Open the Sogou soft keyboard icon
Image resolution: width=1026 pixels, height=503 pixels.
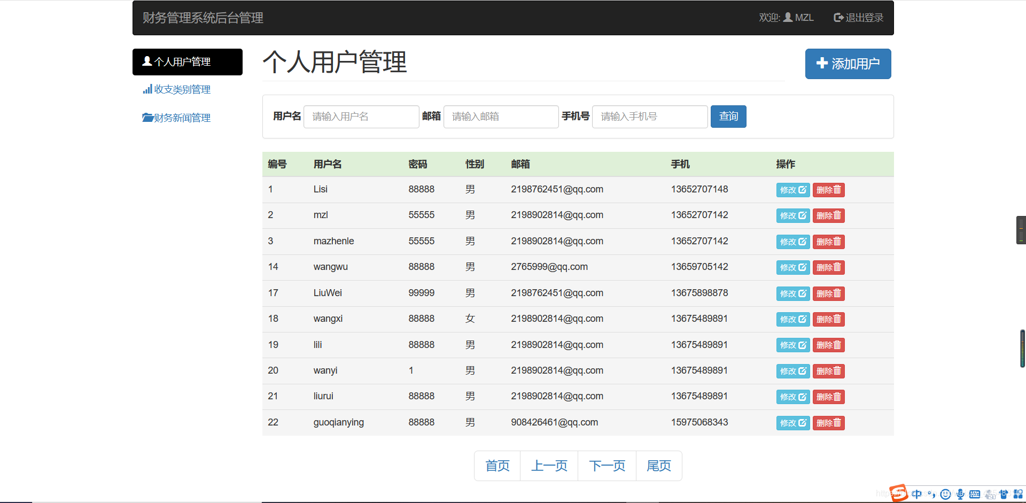click(x=975, y=494)
